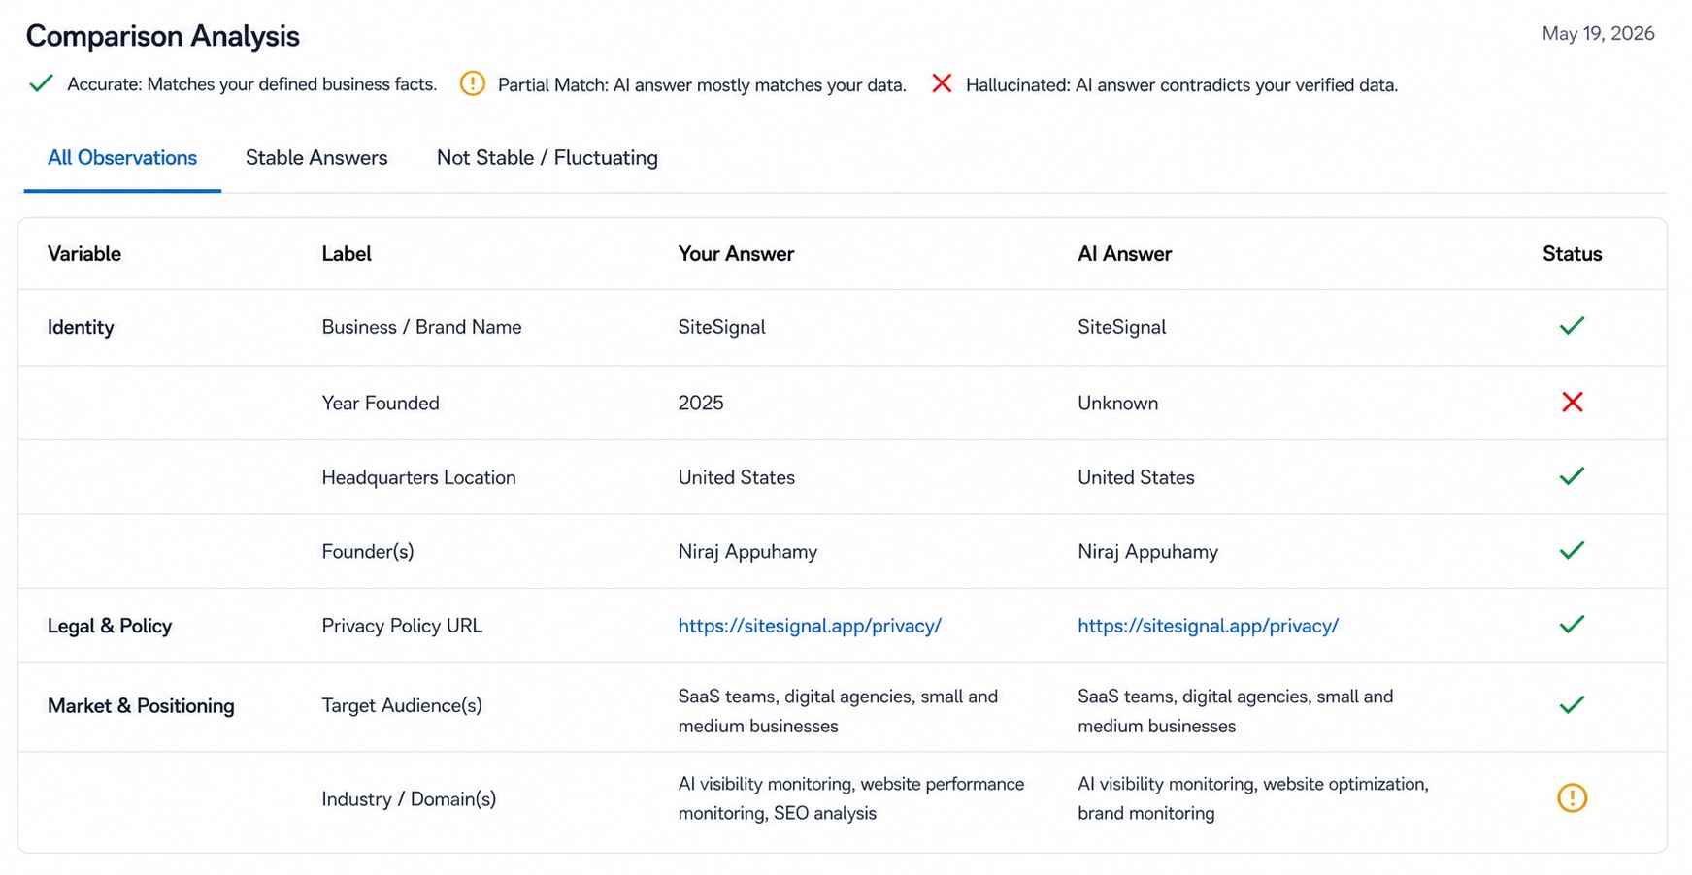Click the red X status for Year Founded
The width and height of the screenshot is (1692, 875).
pyautogui.click(x=1572, y=402)
